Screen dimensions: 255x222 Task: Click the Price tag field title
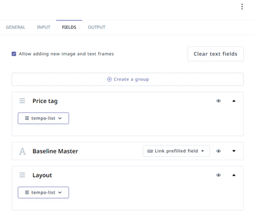pos(45,101)
